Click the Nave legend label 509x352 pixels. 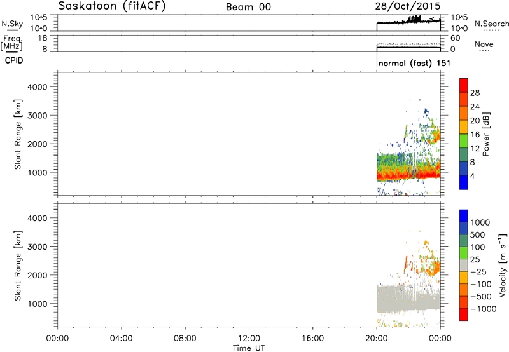pos(484,44)
